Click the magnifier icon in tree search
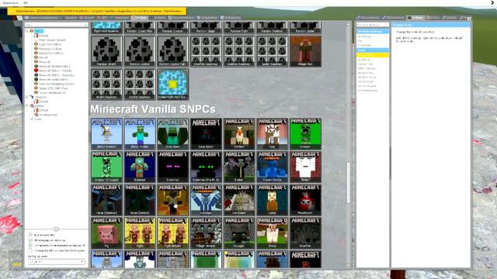This screenshot has height=279, width=497. point(85,25)
